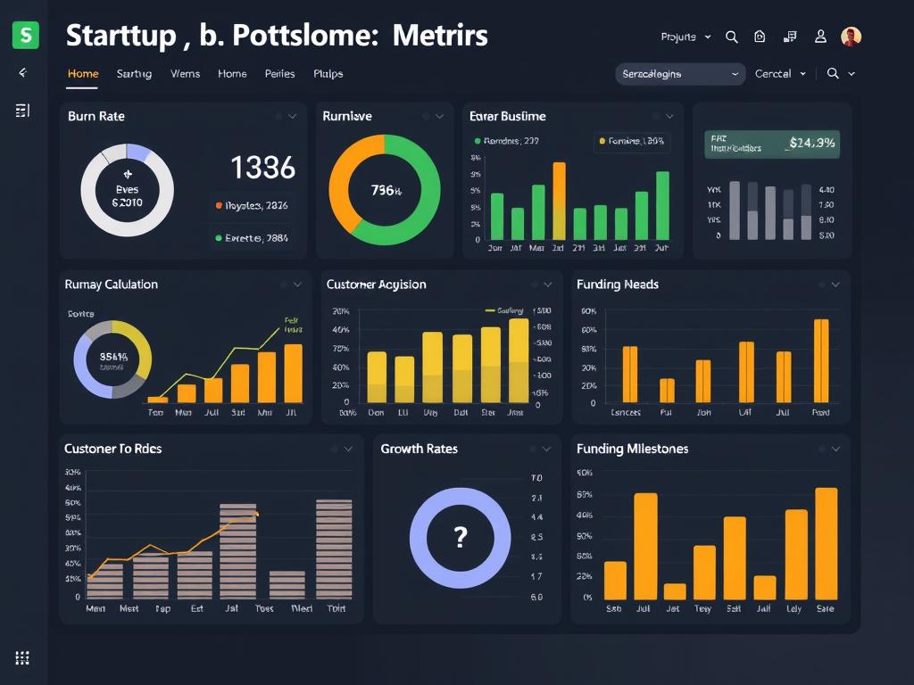Select the Peries menu item
This screenshot has width=914, height=685.
(x=279, y=74)
